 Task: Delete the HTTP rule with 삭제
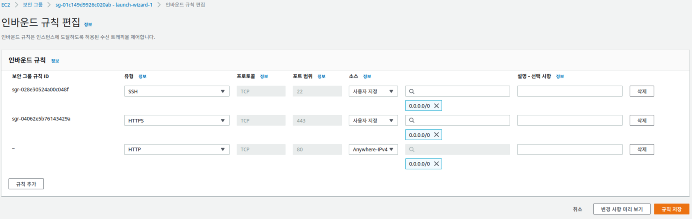tap(642, 149)
